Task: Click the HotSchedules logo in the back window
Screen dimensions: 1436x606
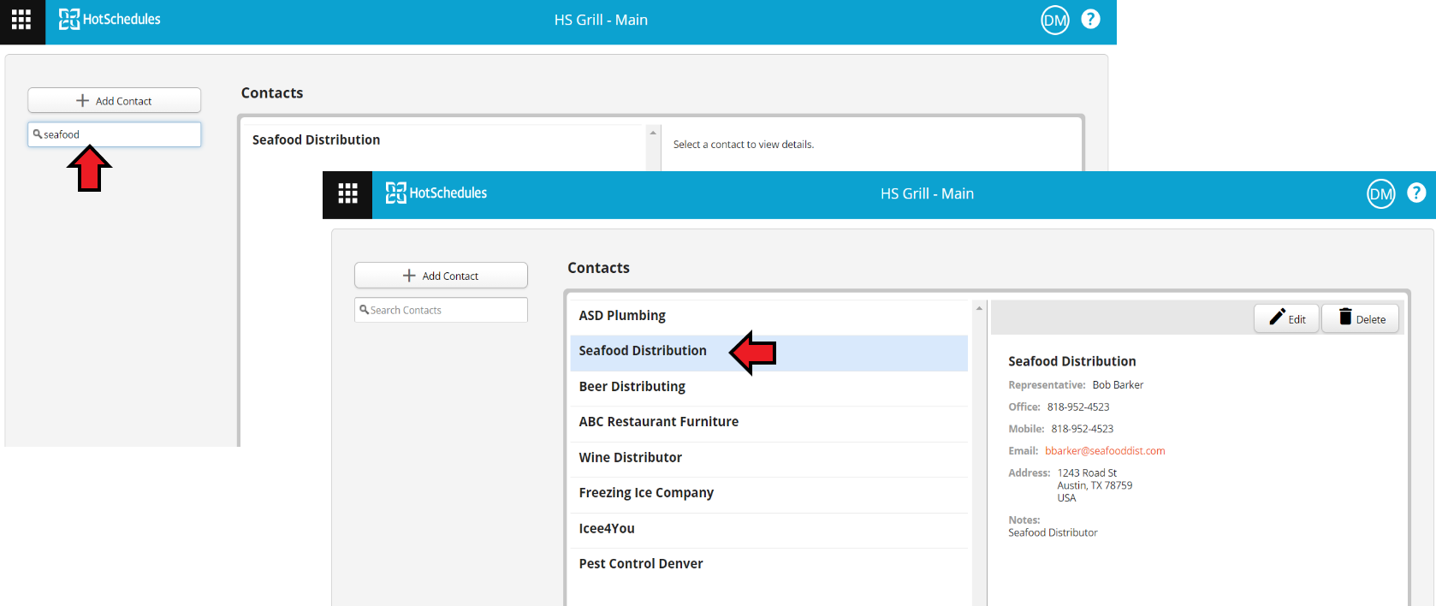Action: (x=110, y=19)
